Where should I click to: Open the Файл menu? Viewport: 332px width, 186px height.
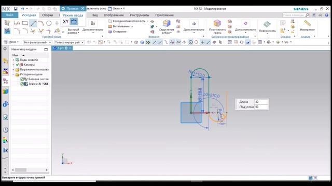point(9,15)
